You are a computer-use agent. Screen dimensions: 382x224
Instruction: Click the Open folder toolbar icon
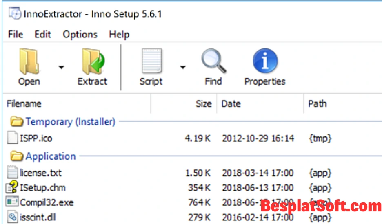(x=29, y=61)
